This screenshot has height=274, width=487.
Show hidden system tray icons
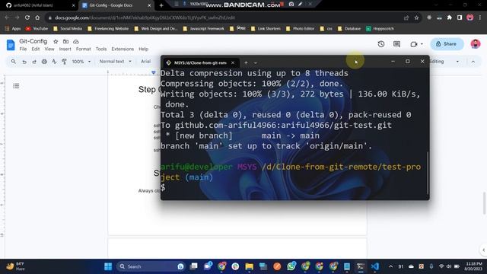[390, 266]
